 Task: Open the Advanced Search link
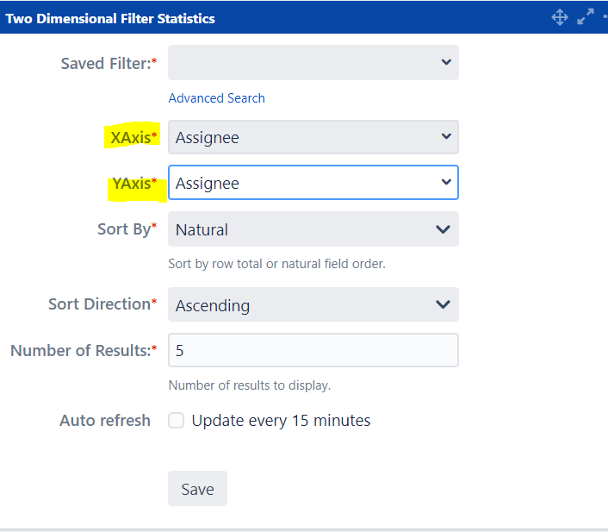[216, 98]
